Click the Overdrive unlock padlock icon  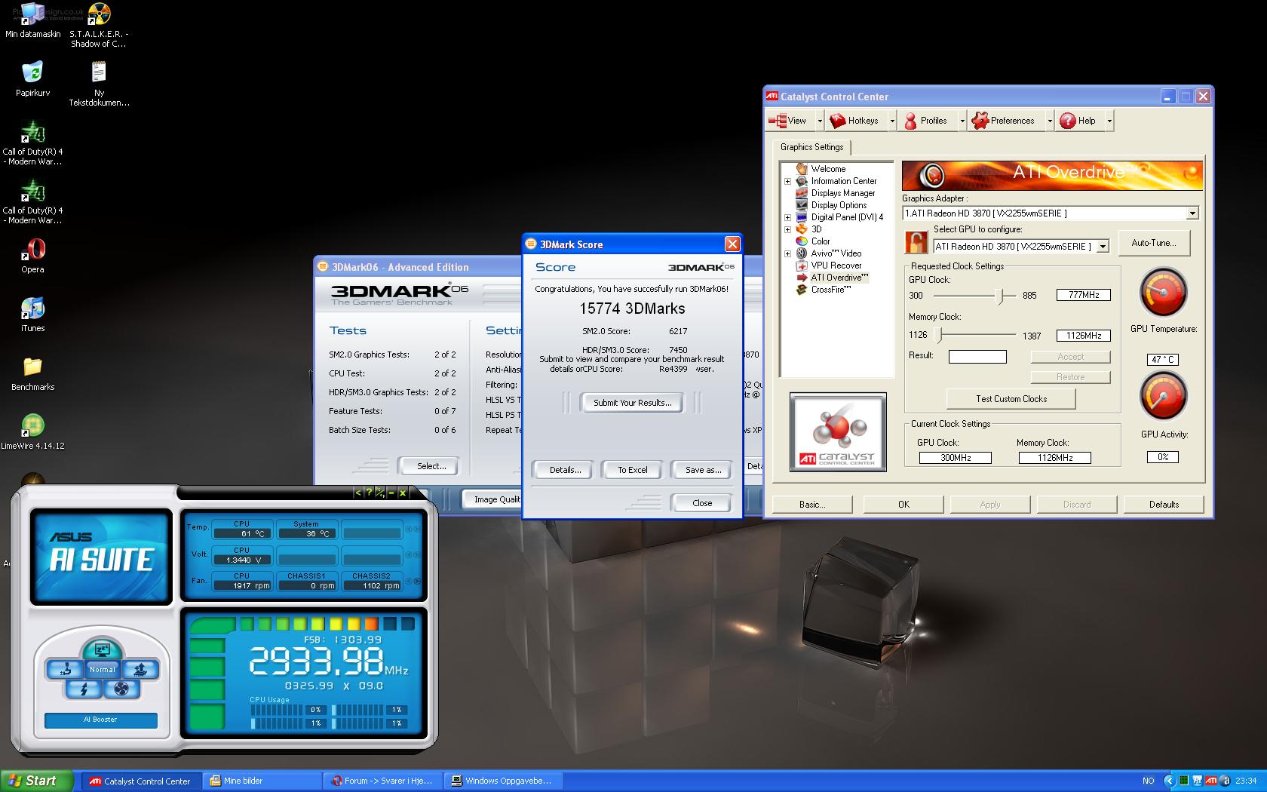[916, 243]
